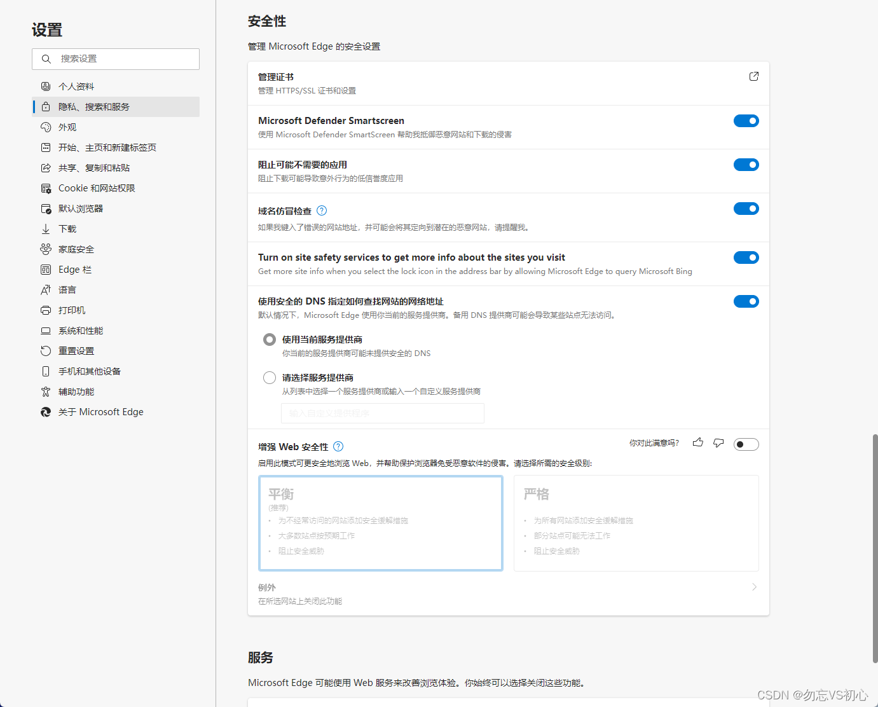
Task: Choose the 平衡 security level card
Action: (381, 523)
